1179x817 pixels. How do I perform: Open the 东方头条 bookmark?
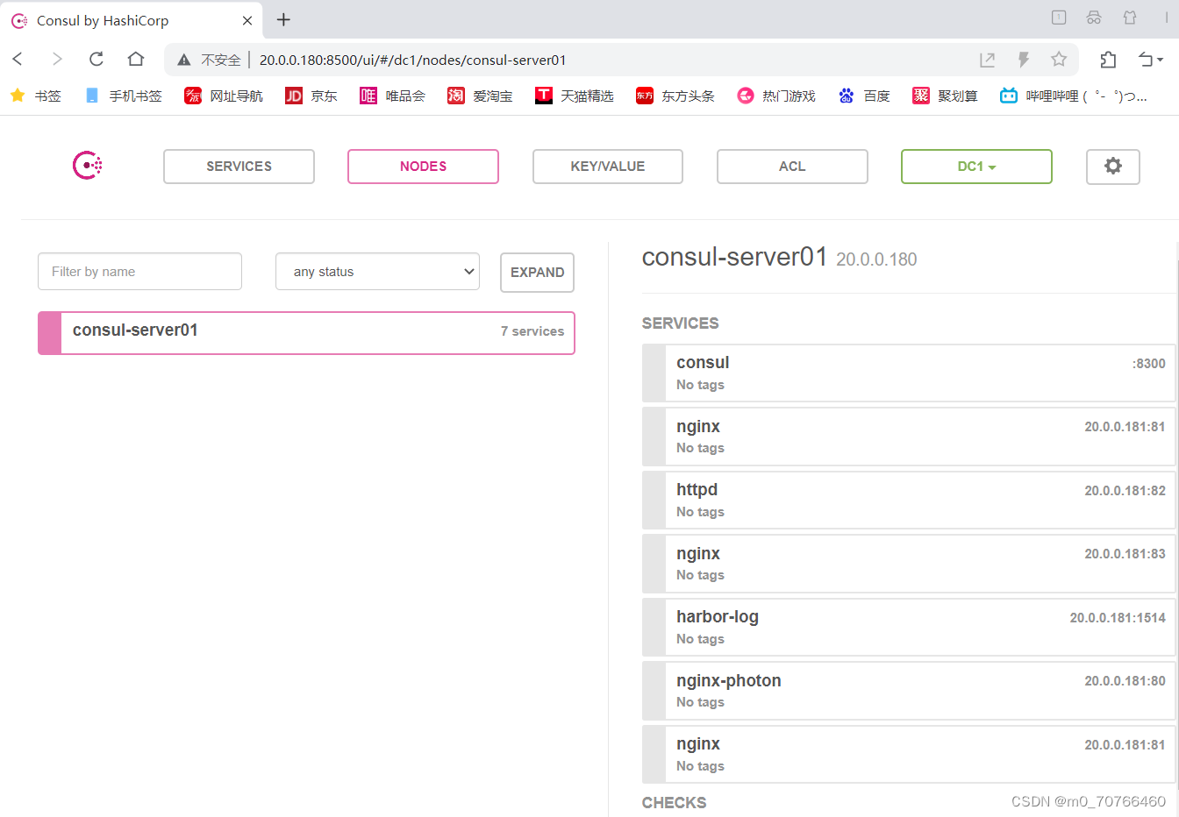pos(675,96)
